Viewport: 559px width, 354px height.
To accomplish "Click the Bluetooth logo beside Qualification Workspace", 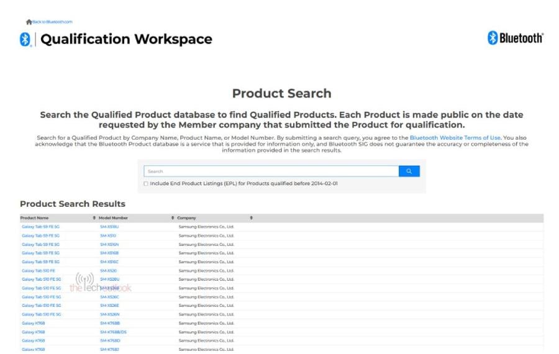I will coord(25,39).
